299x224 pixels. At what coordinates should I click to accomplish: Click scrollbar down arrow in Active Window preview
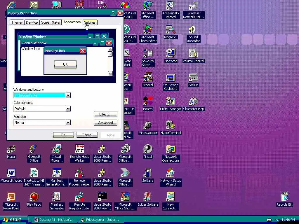(110, 74)
